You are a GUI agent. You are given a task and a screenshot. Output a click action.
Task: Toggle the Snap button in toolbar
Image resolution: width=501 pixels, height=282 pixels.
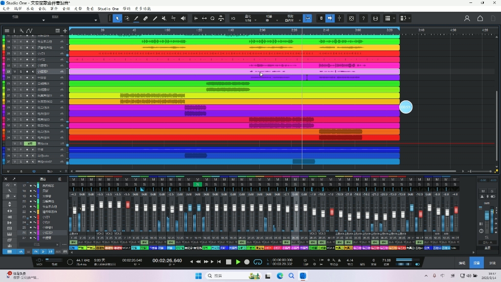pyautogui.click(x=307, y=19)
